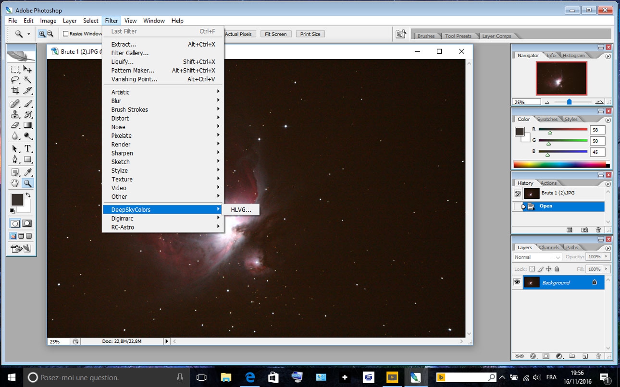Select the Notes tool
This screenshot has width=620, height=387.
15,172
